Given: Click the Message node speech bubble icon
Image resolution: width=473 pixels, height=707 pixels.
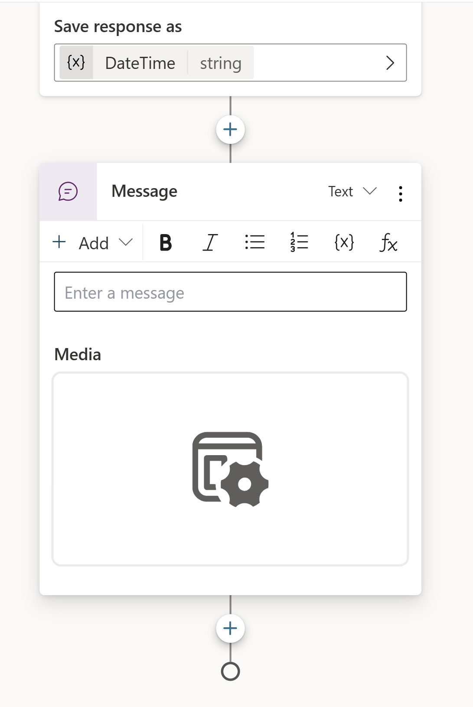Looking at the screenshot, I should (x=68, y=192).
